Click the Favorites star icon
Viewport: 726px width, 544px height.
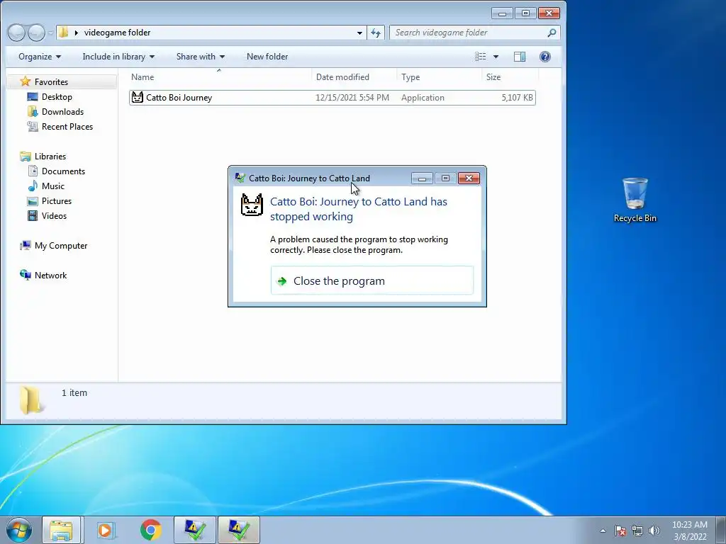click(x=26, y=81)
